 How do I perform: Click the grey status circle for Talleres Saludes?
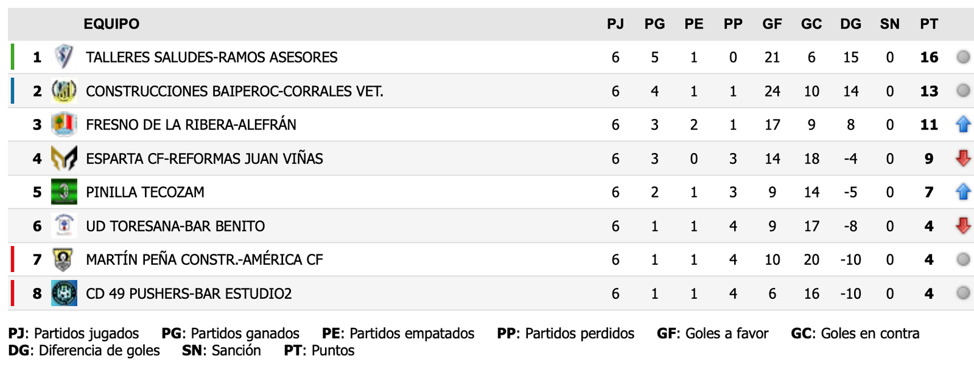(x=963, y=57)
